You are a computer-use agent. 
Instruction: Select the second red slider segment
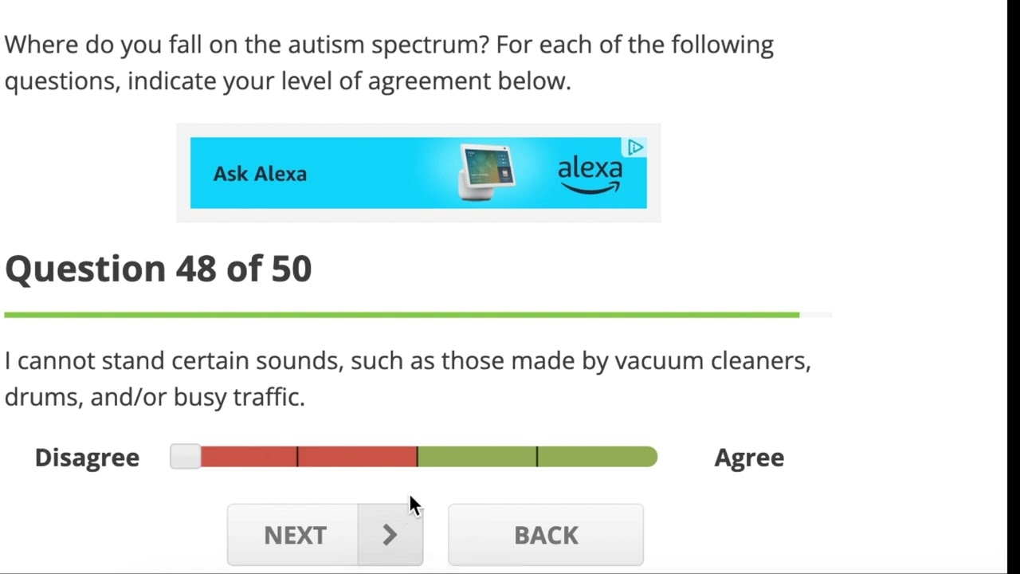[357, 457]
